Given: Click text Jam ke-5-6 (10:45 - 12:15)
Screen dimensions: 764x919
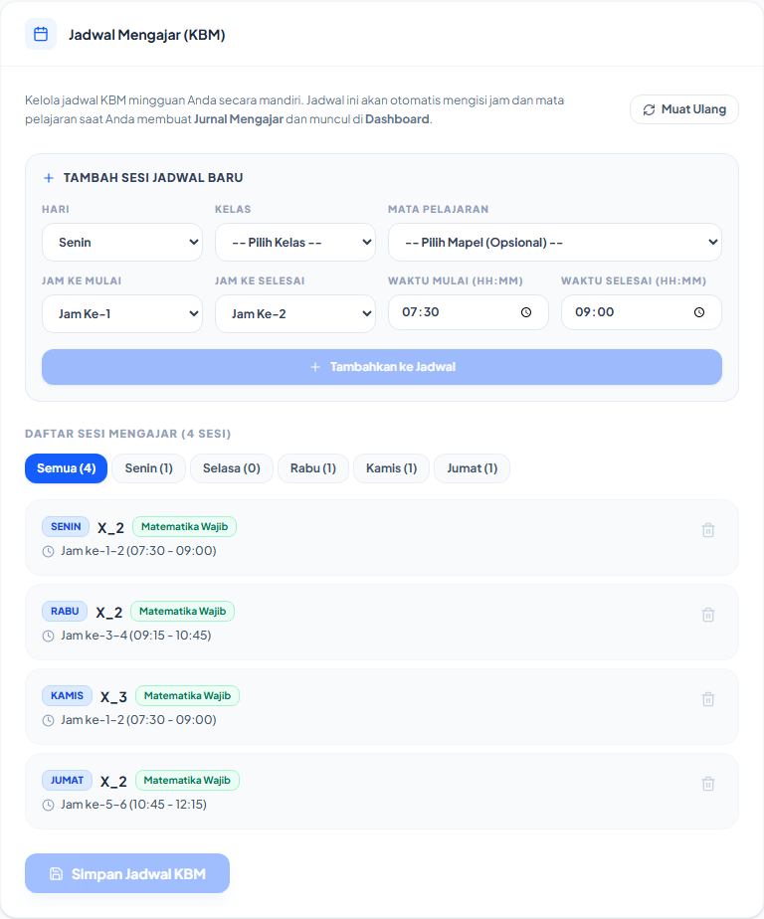Looking at the screenshot, I should (x=133, y=804).
